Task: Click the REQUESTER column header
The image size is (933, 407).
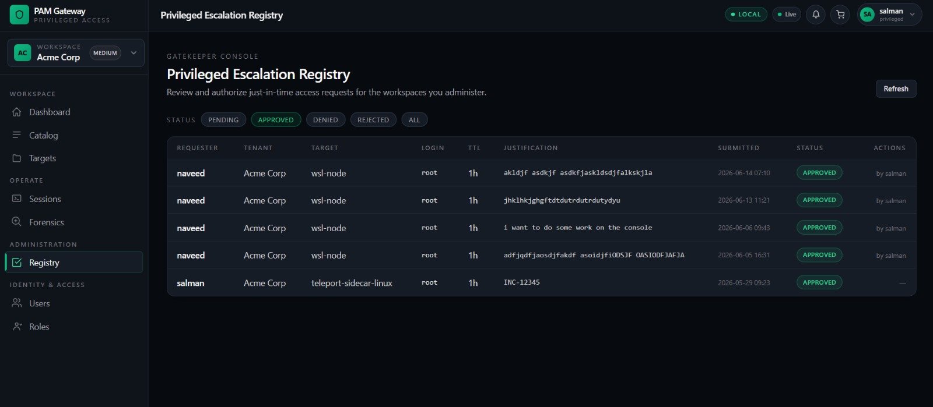Action: click(x=197, y=148)
